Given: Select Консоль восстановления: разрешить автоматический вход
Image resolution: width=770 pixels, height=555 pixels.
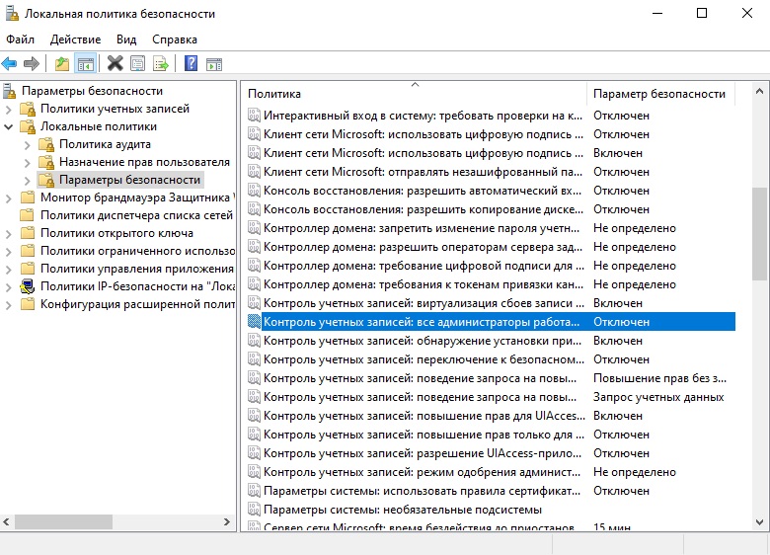Looking at the screenshot, I should [x=423, y=191].
